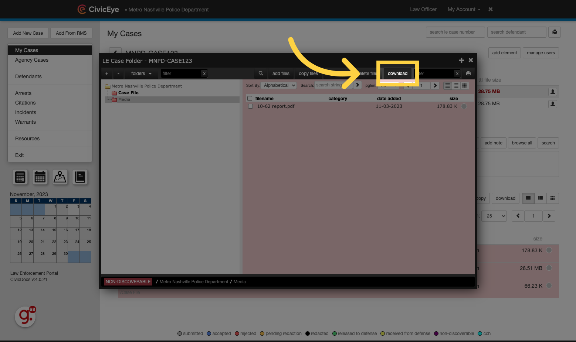Switch to detailed list view in case folder dialog

(x=456, y=86)
